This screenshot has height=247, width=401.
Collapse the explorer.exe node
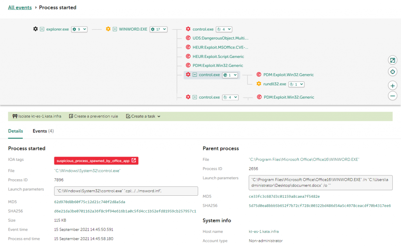pyautogui.click(x=42, y=29)
